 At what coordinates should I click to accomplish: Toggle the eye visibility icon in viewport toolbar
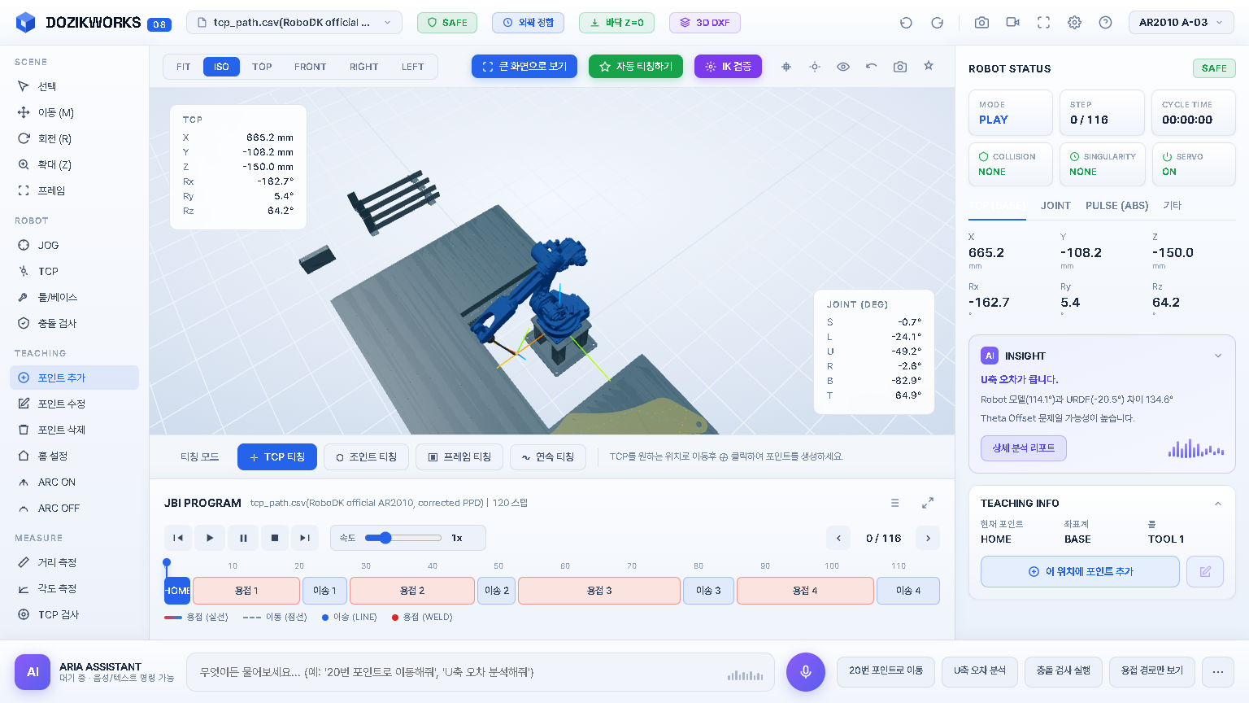point(843,67)
